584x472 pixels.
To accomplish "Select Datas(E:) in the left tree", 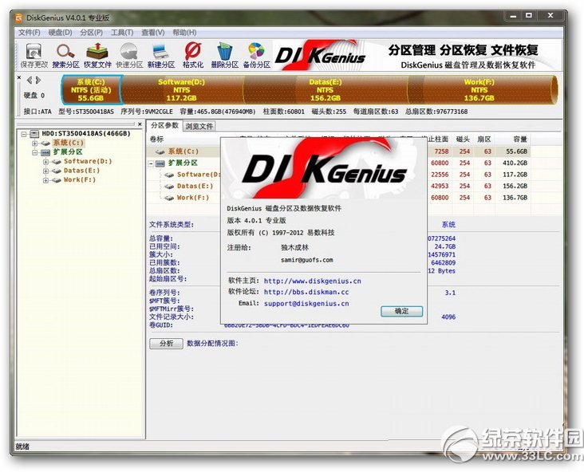I will 81,171.
